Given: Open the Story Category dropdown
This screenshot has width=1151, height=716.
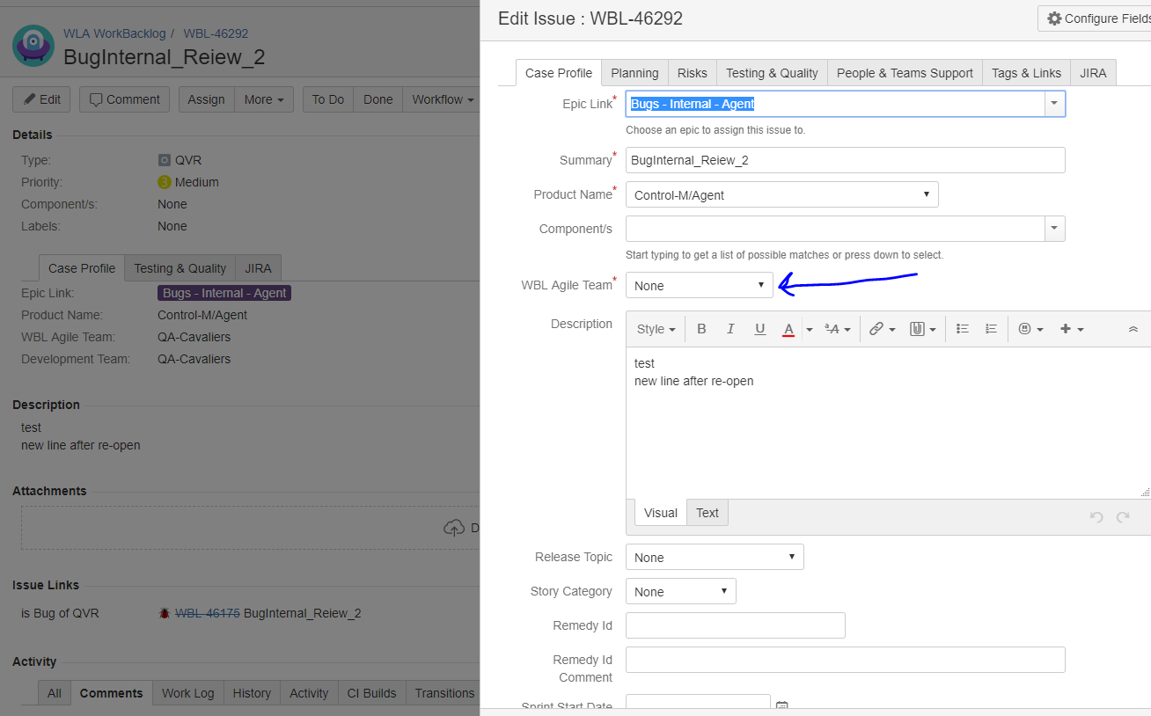Looking at the screenshot, I should 681,591.
